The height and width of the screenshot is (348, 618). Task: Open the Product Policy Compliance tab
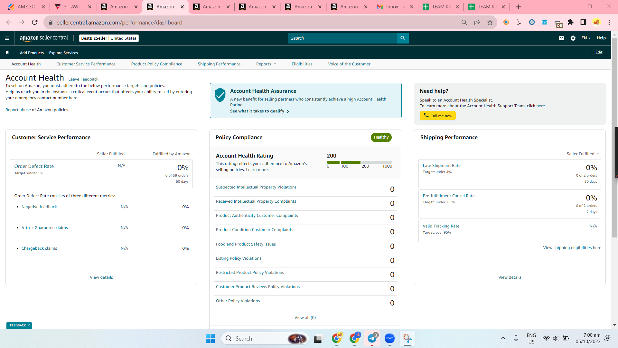coord(157,64)
